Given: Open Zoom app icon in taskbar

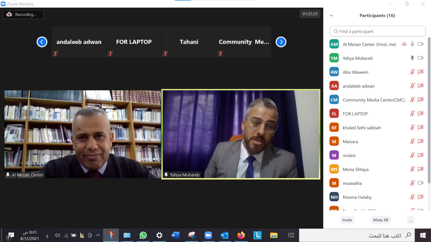Looking at the screenshot, I should pyautogui.click(x=208, y=235).
